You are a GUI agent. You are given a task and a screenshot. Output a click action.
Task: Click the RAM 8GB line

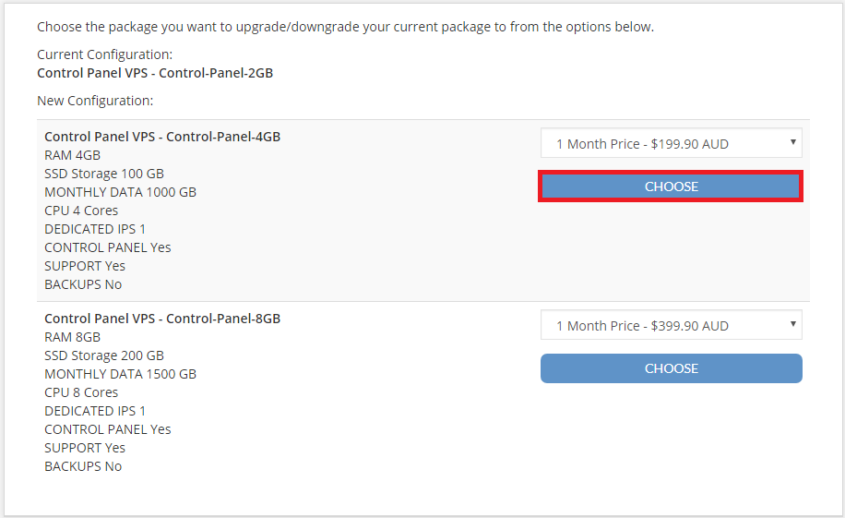click(72, 337)
